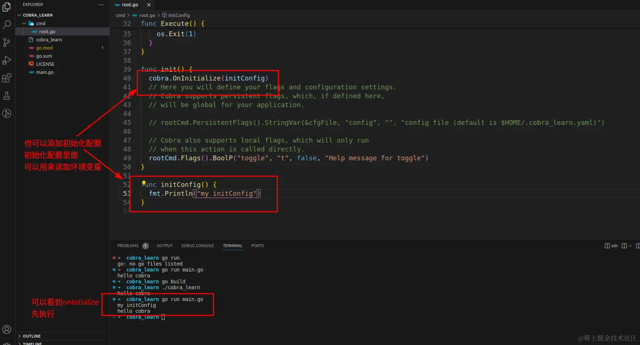Image resolution: width=640 pixels, height=345 pixels.
Task: Open the Search view in activity bar
Action: click(7, 25)
